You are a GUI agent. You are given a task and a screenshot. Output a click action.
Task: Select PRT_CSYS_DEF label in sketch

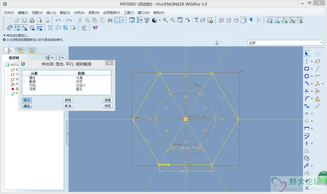tap(197, 117)
